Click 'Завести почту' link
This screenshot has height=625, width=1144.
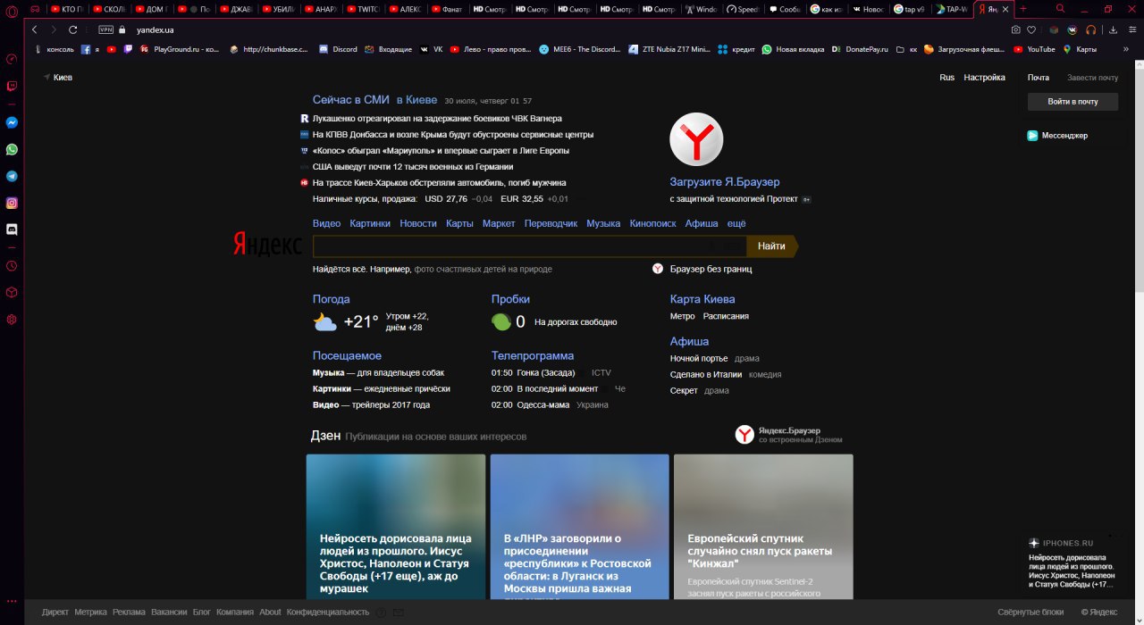click(x=1092, y=78)
